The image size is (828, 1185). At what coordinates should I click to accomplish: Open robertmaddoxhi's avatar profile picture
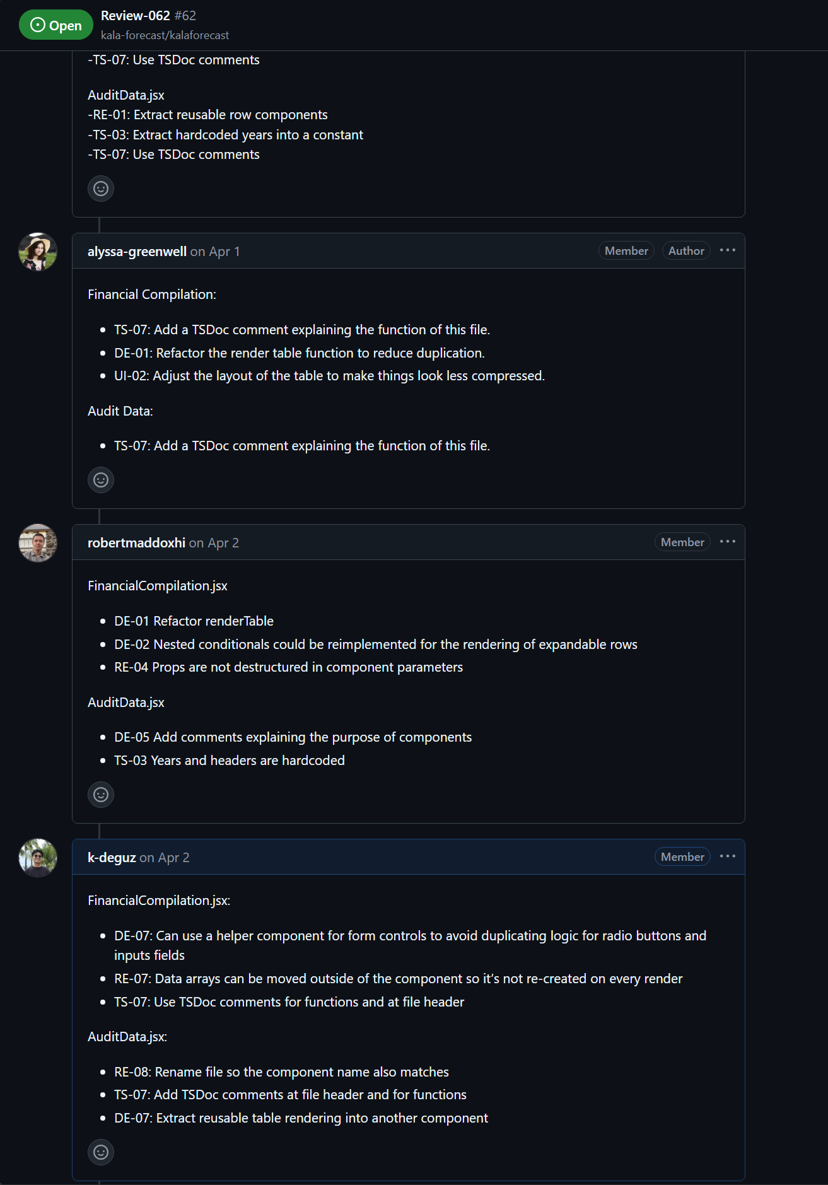(38, 543)
